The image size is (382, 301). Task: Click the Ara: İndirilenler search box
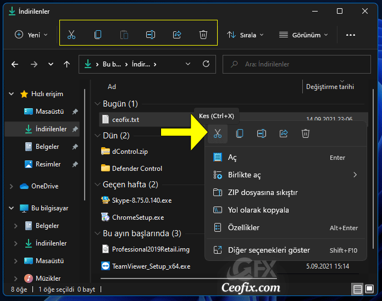pos(297,64)
